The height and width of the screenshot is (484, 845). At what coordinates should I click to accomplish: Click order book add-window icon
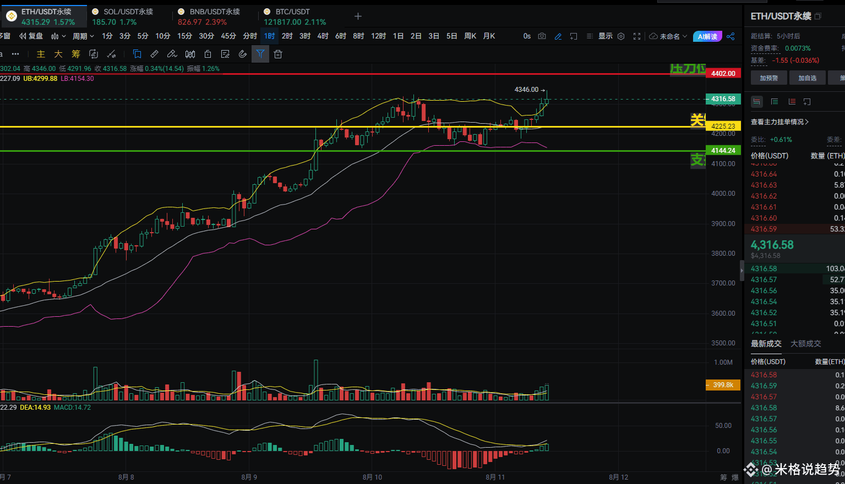click(x=807, y=101)
